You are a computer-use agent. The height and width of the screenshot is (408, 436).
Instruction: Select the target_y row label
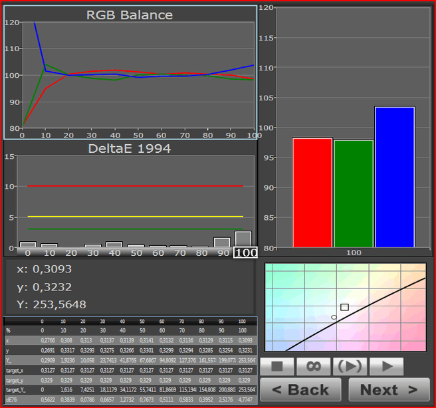coord(15,380)
